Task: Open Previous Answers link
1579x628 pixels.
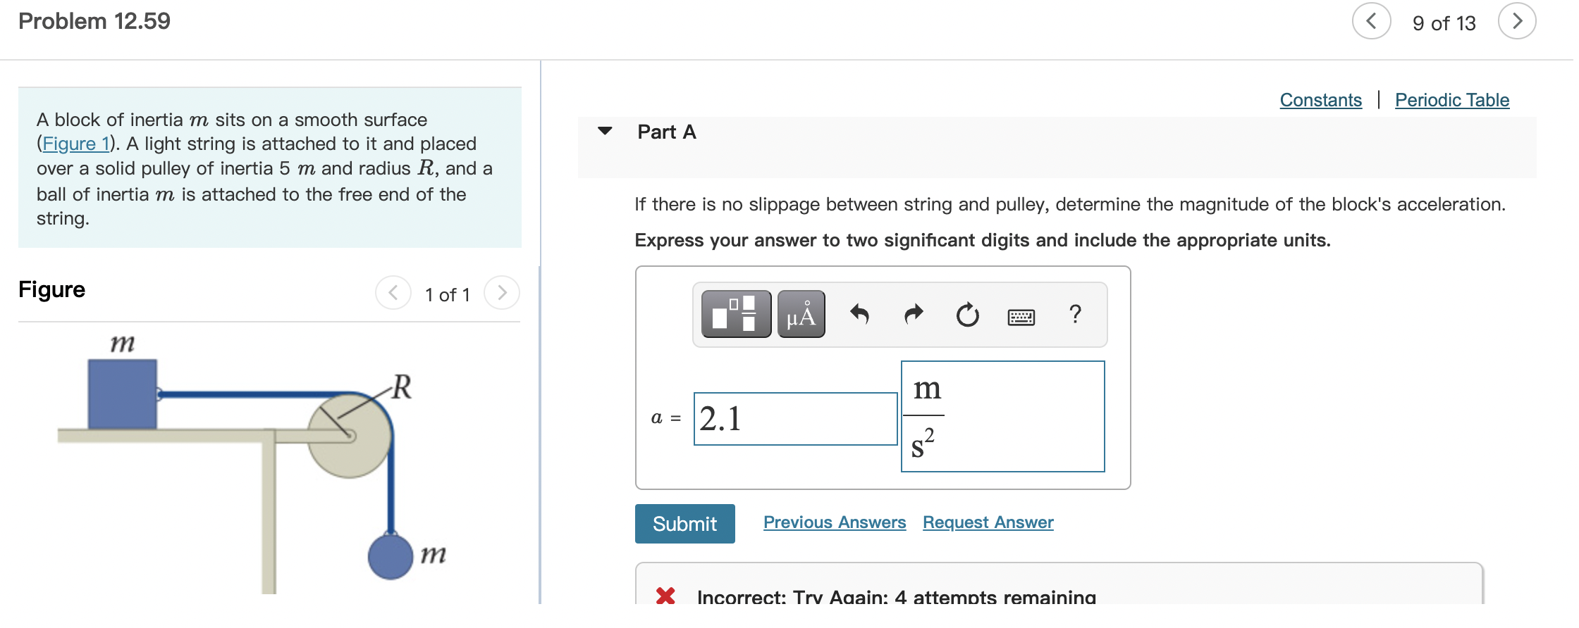Action: (835, 522)
